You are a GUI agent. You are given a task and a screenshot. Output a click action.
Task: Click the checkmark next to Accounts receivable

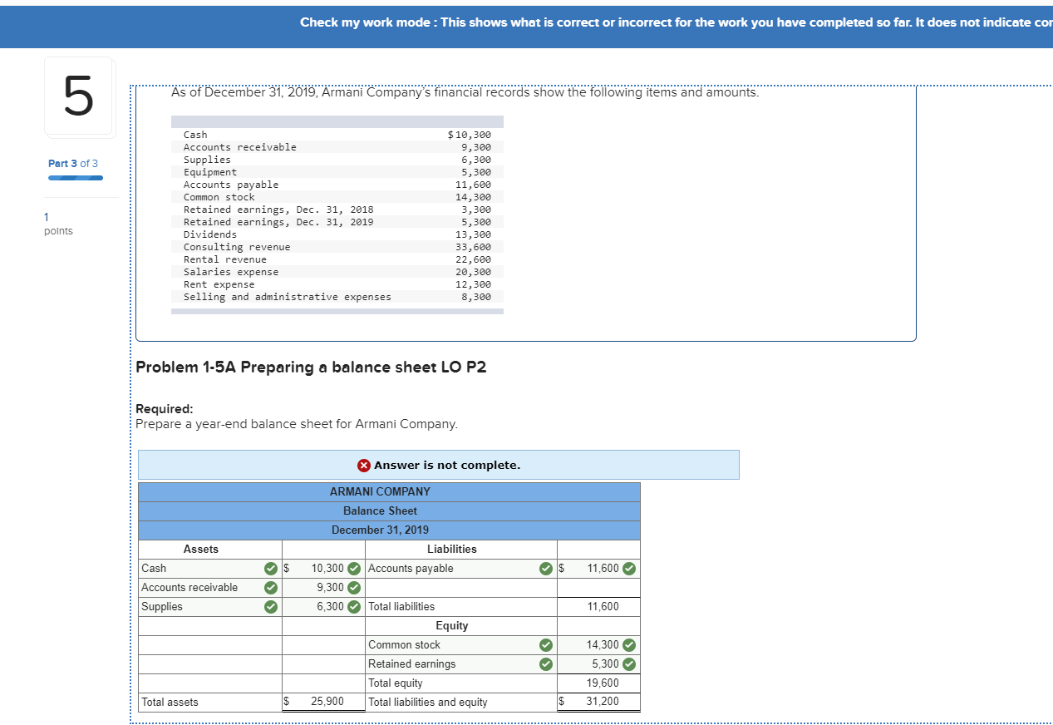click(270, 587)
